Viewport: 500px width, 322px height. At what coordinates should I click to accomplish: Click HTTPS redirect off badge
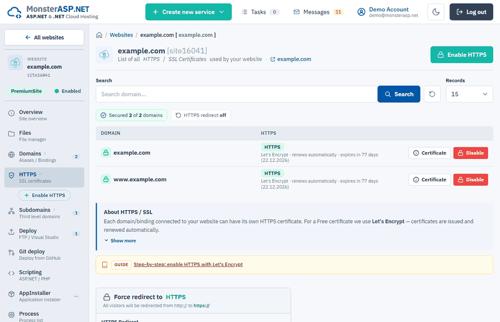[x=201, y=115]
